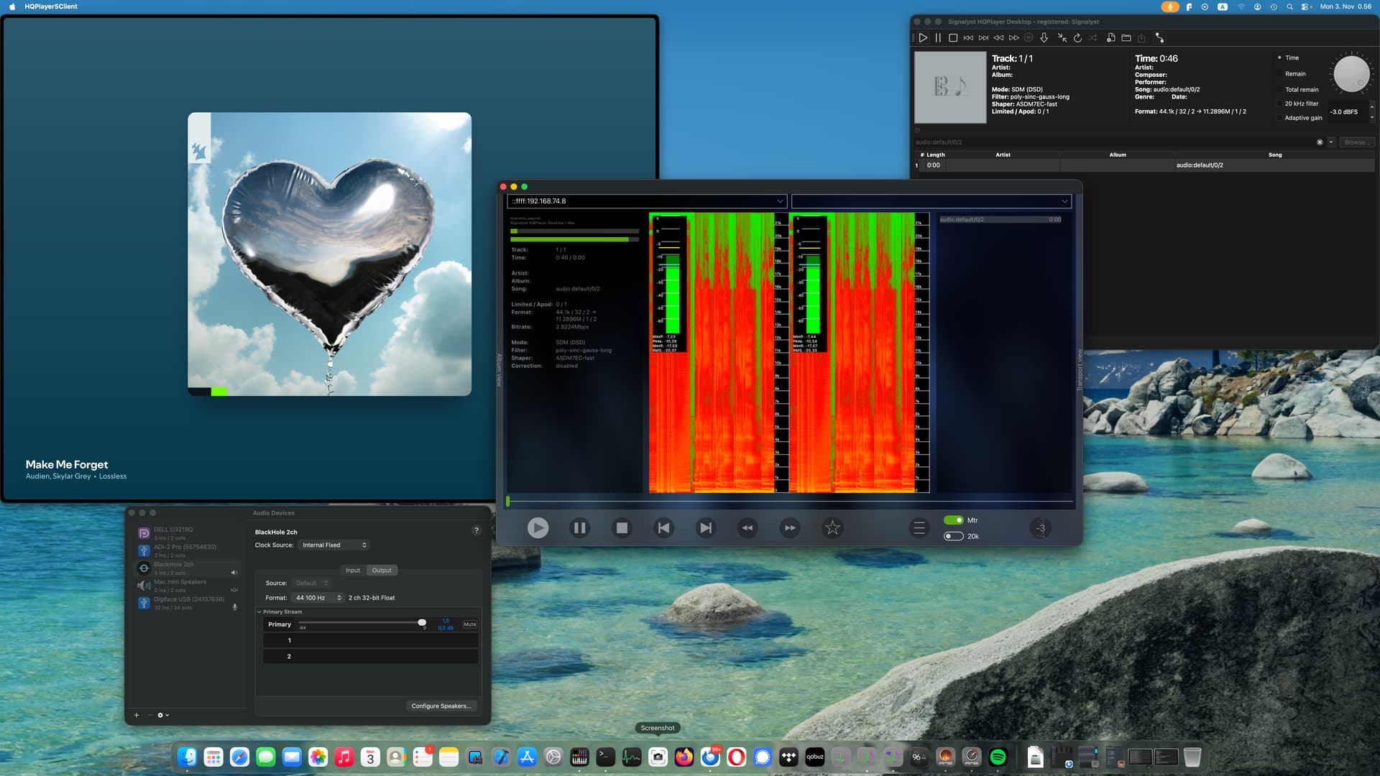Open the Format 44 100 Hz dropdown
This screenshot has height=776, width=1380.
coord(318,598)
